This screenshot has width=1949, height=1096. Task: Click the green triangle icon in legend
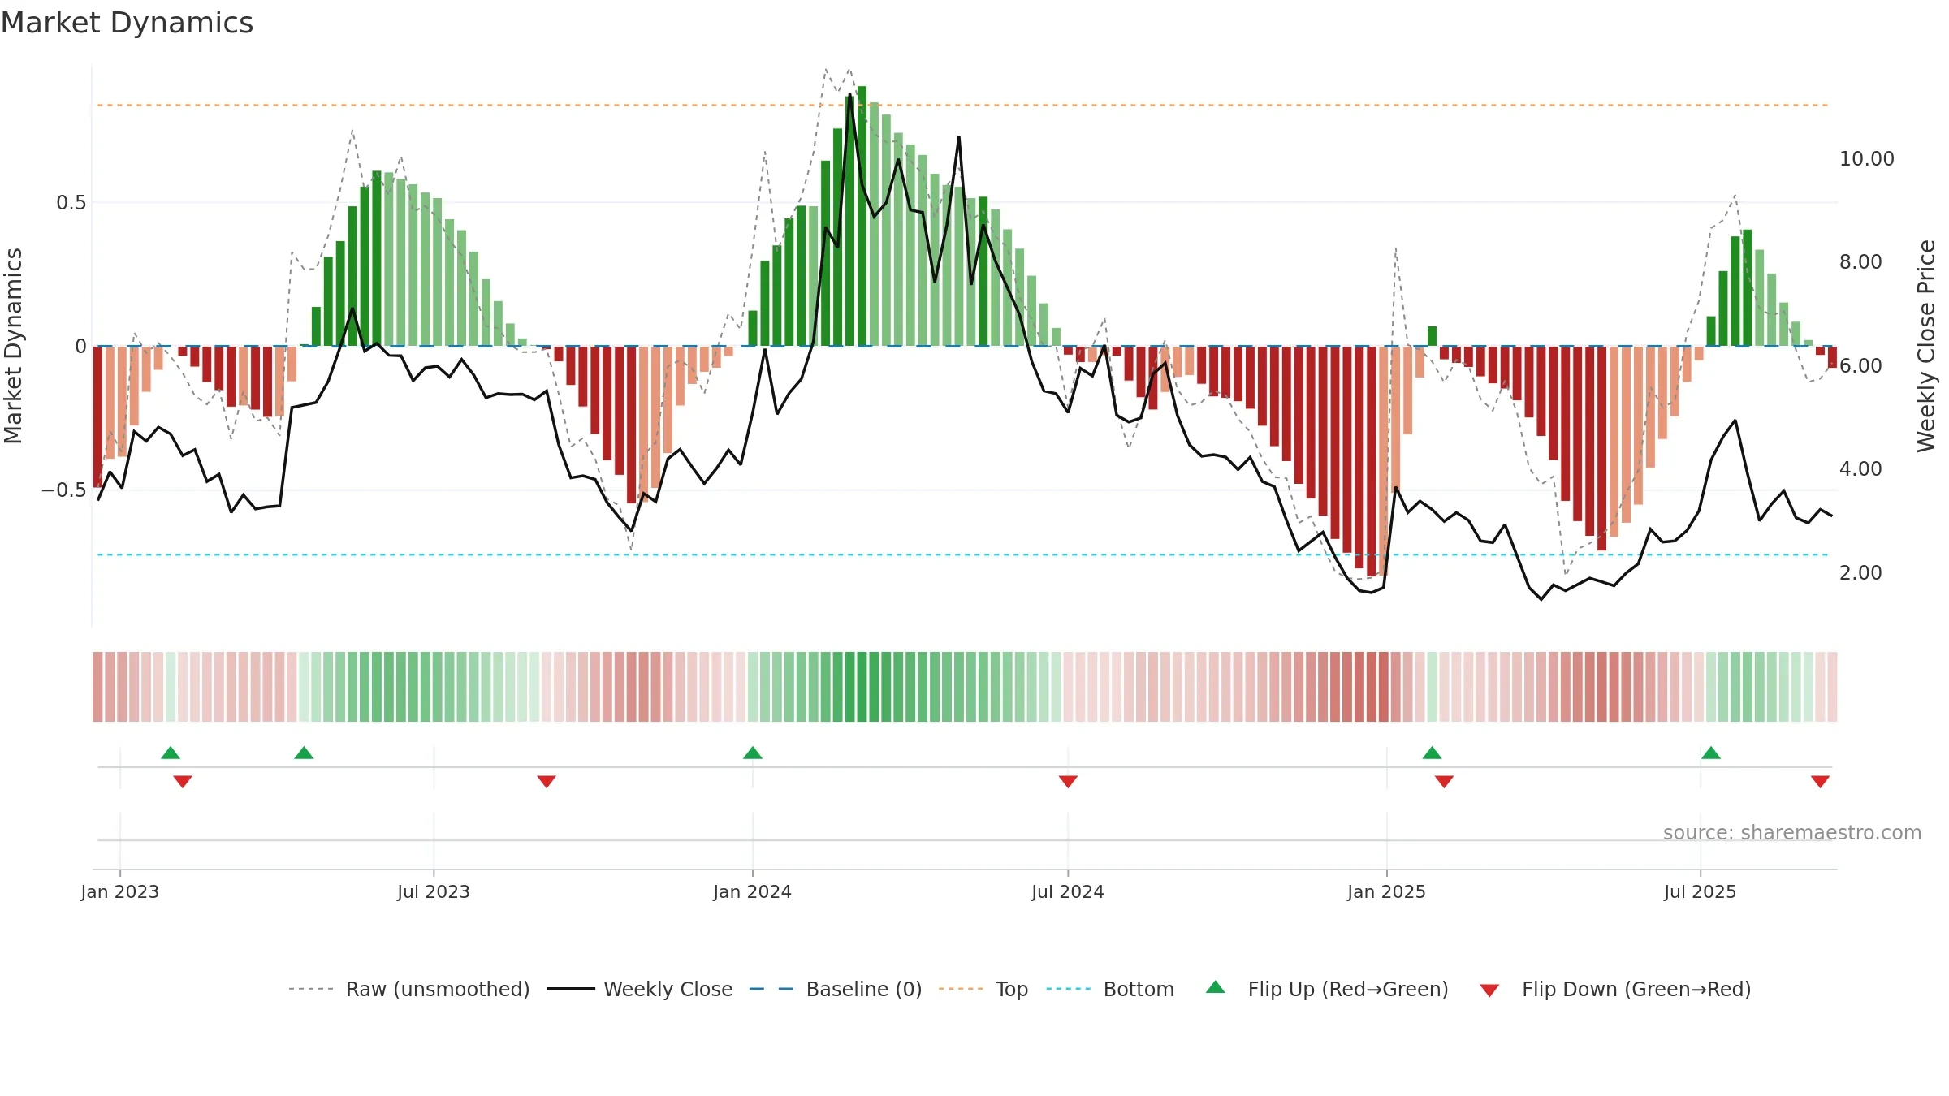coord(1216,987)
